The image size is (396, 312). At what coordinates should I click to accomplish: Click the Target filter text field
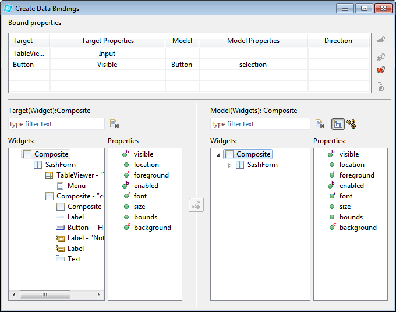pyautogui.click(x=56, y=124)
